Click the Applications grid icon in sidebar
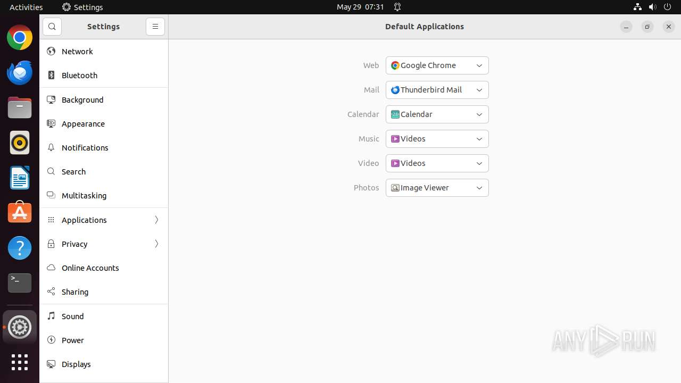The image size is (681, 383). click(51, 220)
